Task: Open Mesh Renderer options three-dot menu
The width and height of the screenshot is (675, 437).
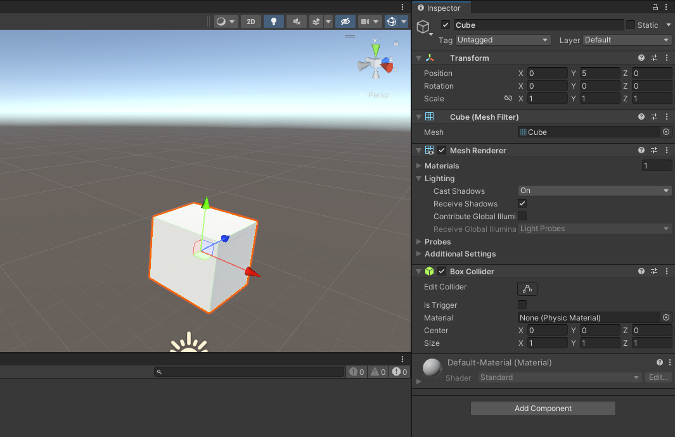Action: click(x=667, y=150)
